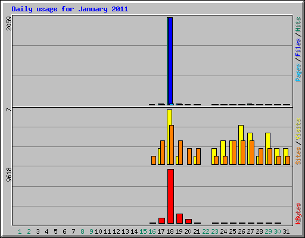305x238 pixels.
Task: Click the orange Sites bar on day 18
Action: click(x=172, y=145)
